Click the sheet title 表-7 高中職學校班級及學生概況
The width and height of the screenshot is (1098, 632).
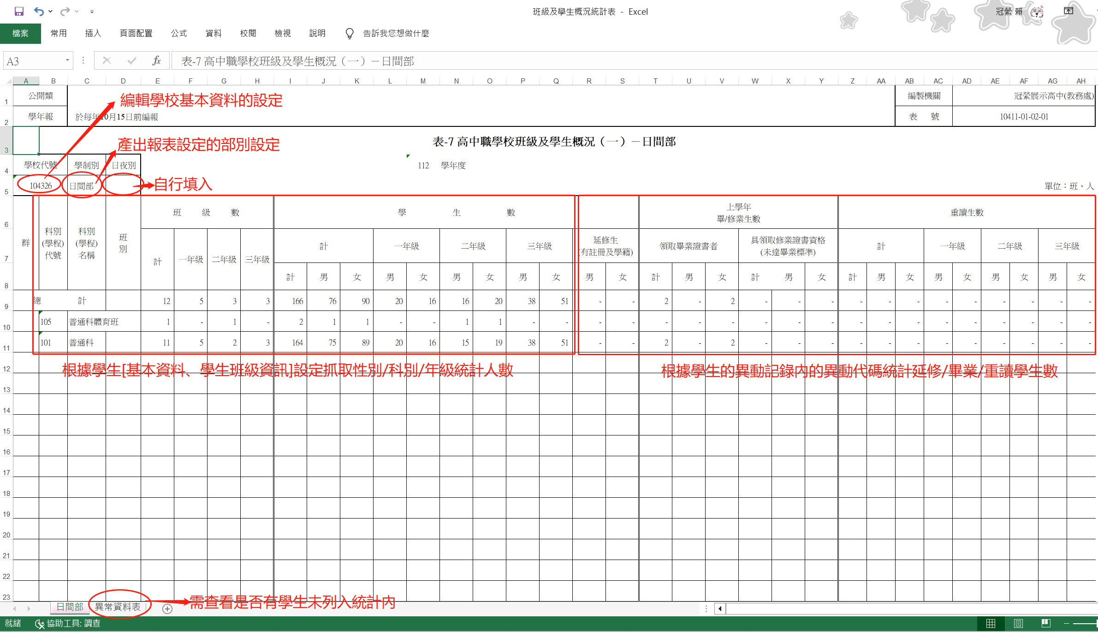(553, 142)
